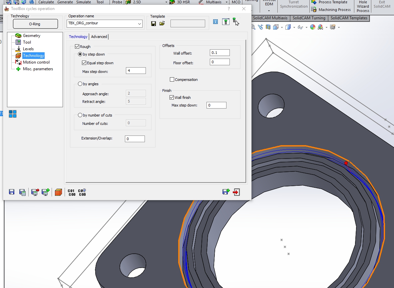Click the O-Ring technology button
This screenshot has height=288, width=394.
tap(35, 24)
